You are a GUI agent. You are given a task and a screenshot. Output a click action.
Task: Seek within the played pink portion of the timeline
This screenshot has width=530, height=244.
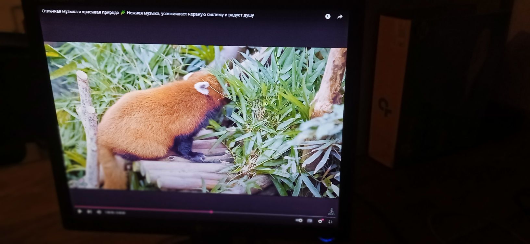(x=142, y=209)
